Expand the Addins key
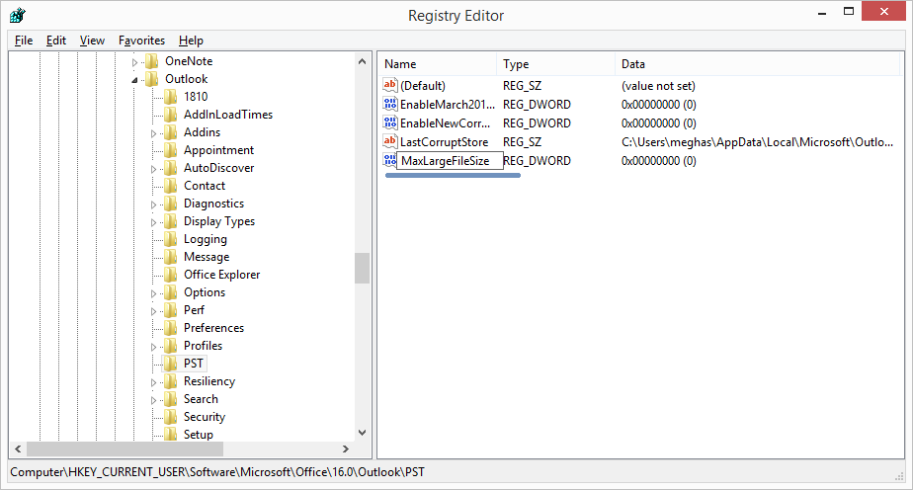Image resolution: width=913 pixels, height=490 pixels. 154,133
